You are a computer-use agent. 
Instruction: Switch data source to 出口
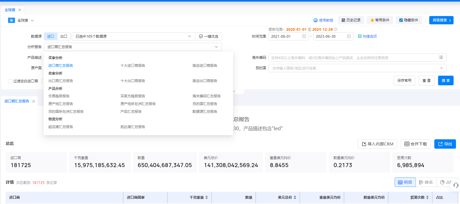(64, 36)
